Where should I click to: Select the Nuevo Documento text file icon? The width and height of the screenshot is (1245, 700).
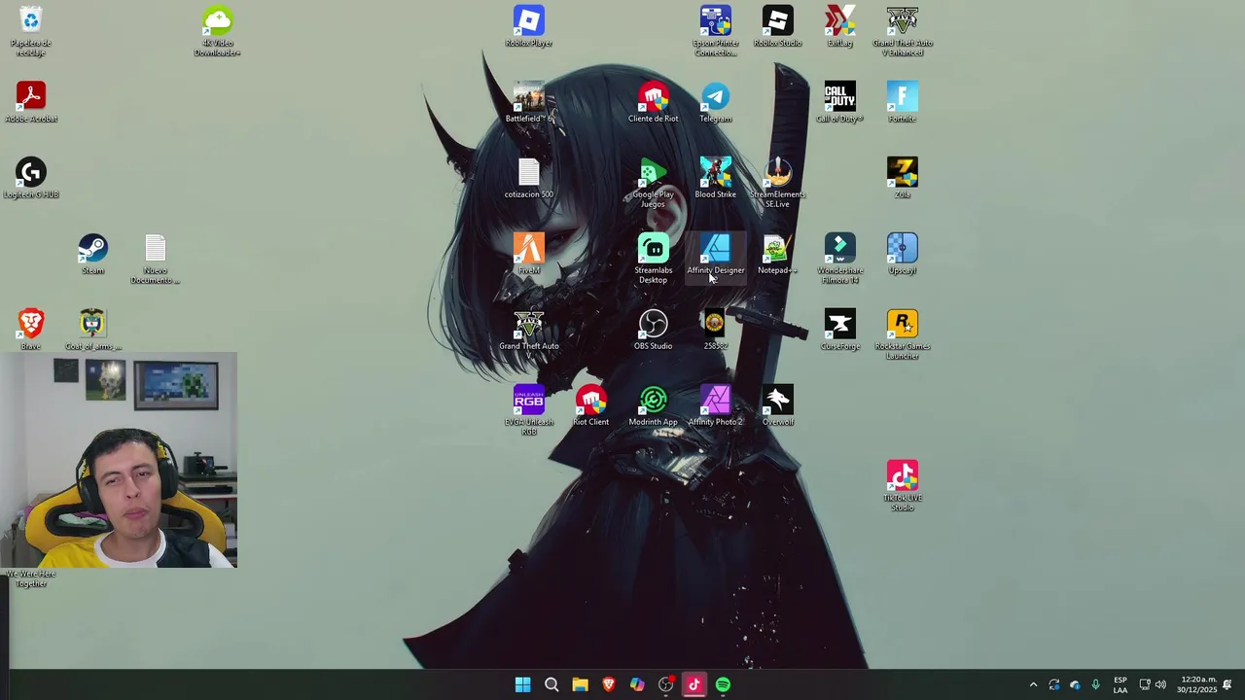156,259
